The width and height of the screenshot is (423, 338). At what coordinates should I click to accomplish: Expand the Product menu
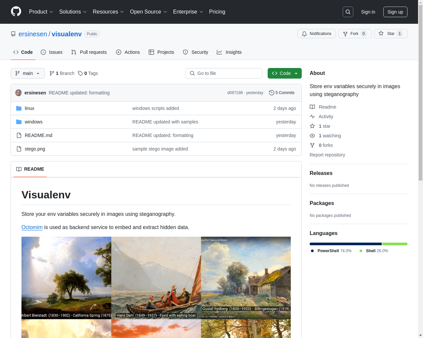point(41,12)
